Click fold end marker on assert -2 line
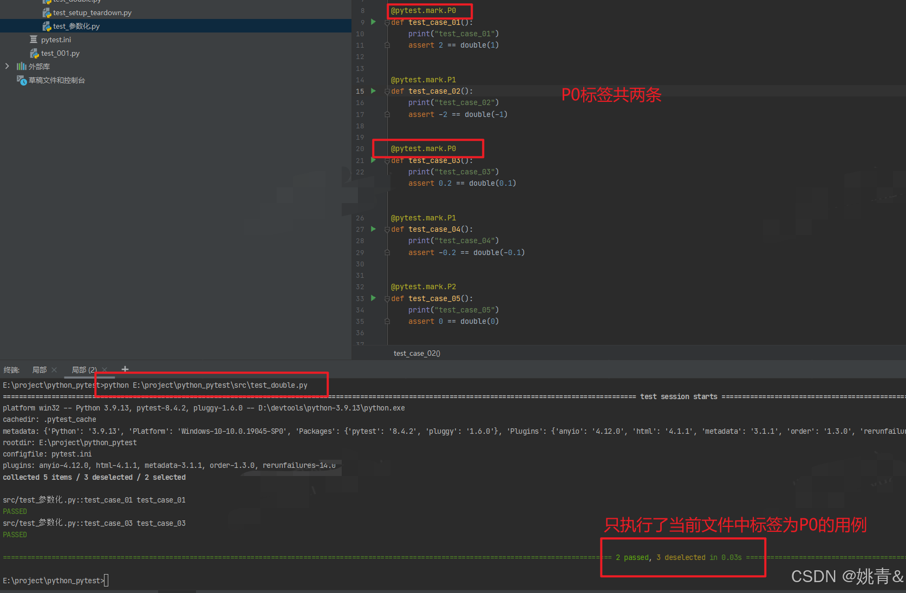The height and width of the screenshot is (593, 906). 387,114
